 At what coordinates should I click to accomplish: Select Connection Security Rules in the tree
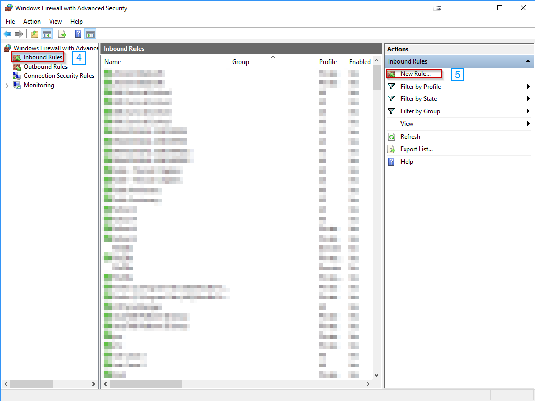[58, 75]
